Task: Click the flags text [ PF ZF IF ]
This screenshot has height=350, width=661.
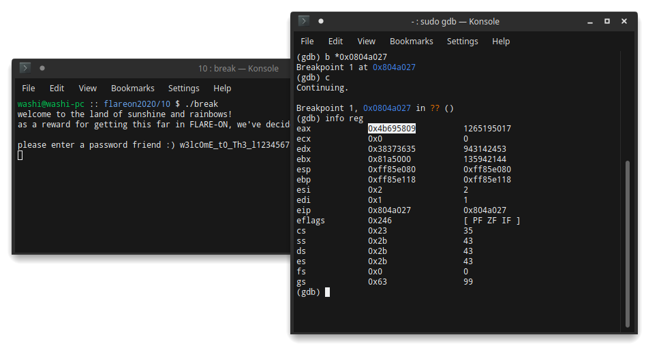Action: (492, 220)
